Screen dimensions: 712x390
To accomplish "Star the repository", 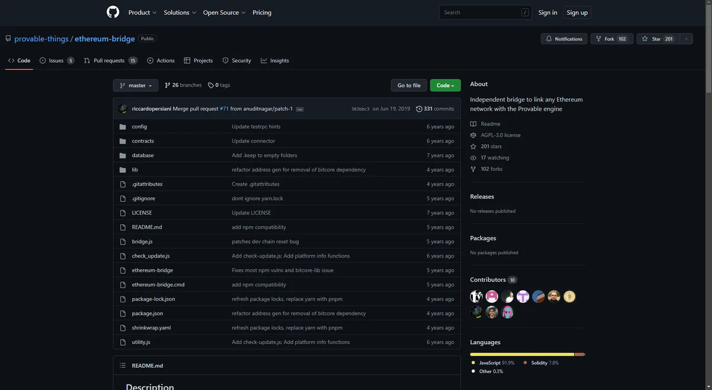I will coord(657,39).
